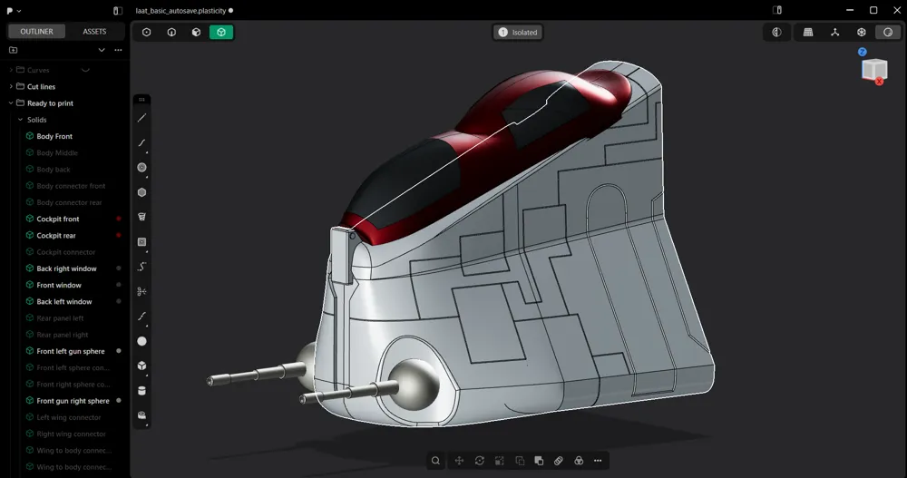Click Cockpit rear red material dot

(119, 236)
